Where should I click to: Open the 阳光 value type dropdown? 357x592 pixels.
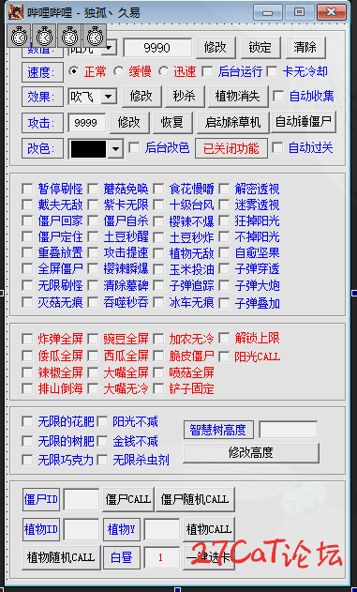coord(110,48)
